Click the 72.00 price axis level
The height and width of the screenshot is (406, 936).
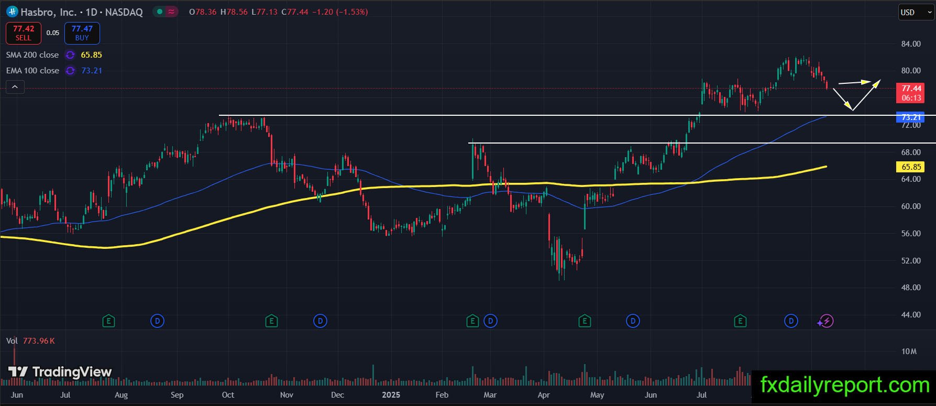click(x=911, y=126)
